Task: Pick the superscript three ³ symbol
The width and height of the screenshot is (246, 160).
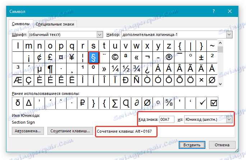Action: 18,69
